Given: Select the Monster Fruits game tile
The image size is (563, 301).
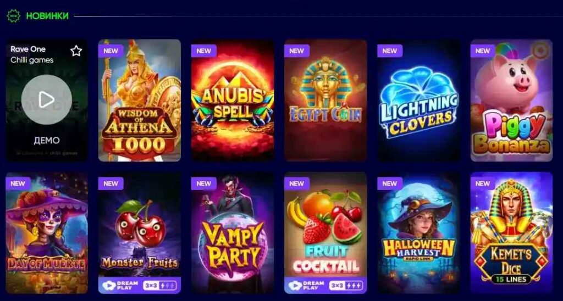Looking at the screenshot, I should click(140, 233).
